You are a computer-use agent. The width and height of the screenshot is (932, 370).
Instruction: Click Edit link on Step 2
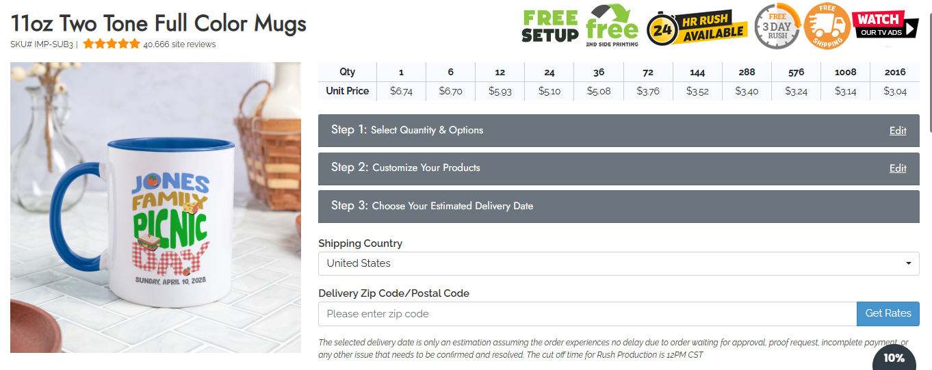point(897,168)
